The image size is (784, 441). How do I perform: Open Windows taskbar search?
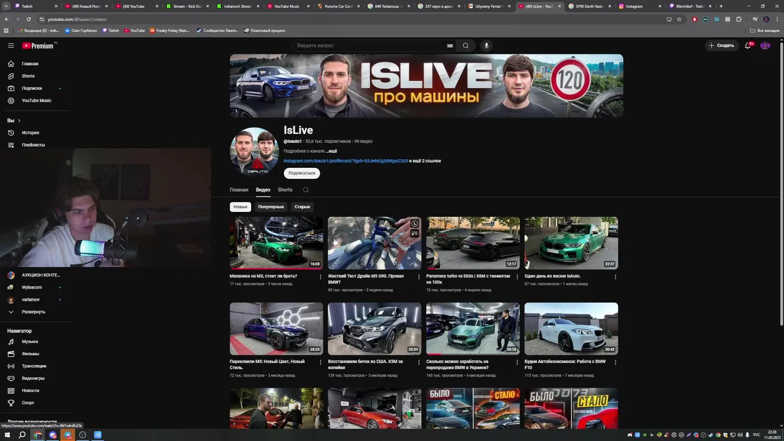click(x=22, y=435)
